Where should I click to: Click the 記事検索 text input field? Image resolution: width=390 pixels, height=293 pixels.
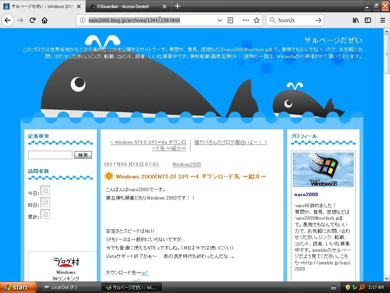[x=50, y=155]
